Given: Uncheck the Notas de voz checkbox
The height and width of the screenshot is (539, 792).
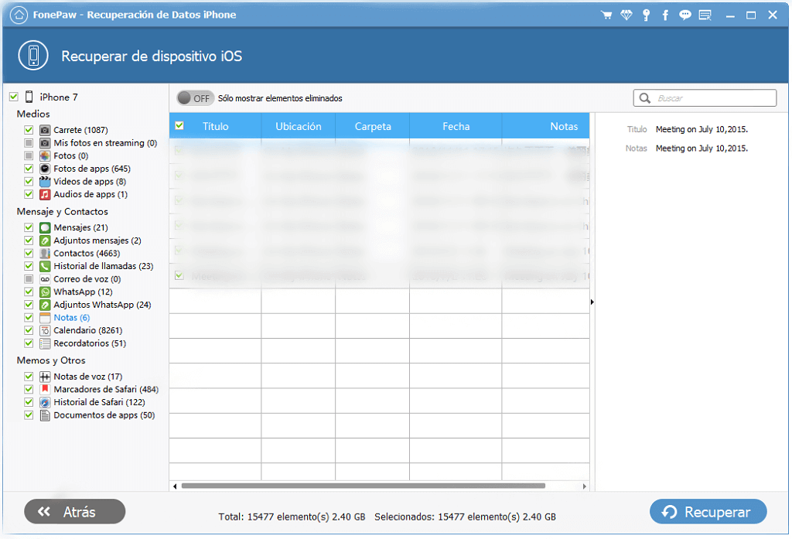Looking at the screenshot, I should (x=29, y=377).
